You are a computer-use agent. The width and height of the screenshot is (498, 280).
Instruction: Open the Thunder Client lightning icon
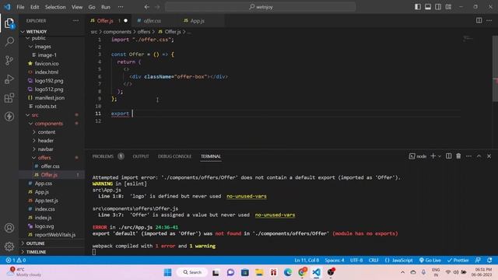(9, 116)
